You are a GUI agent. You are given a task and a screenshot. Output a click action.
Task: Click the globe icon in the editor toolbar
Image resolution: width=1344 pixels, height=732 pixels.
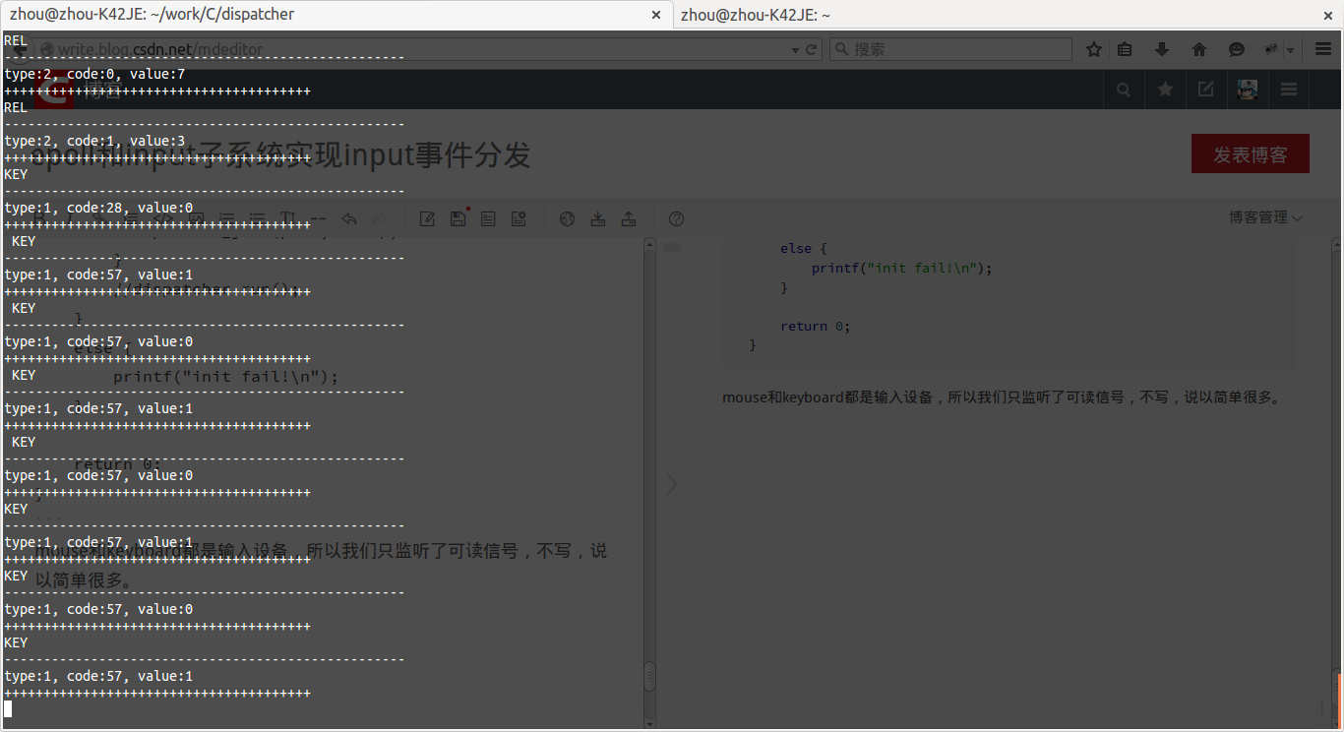[567, 219]
